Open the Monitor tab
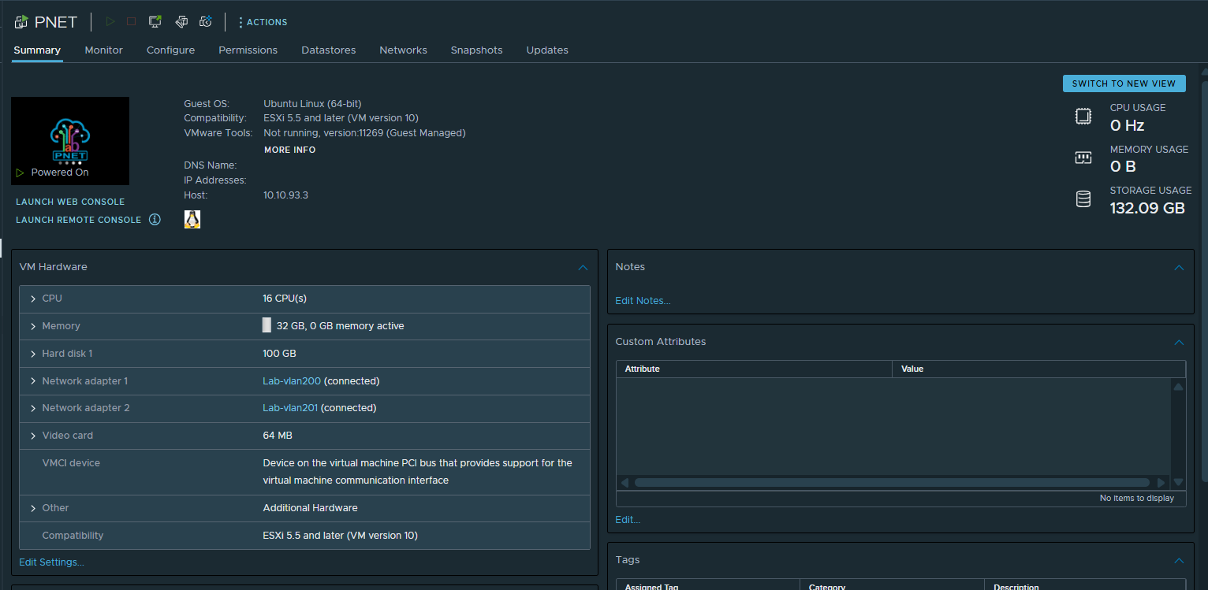The image size is (1208, 590). click(104, 50)
